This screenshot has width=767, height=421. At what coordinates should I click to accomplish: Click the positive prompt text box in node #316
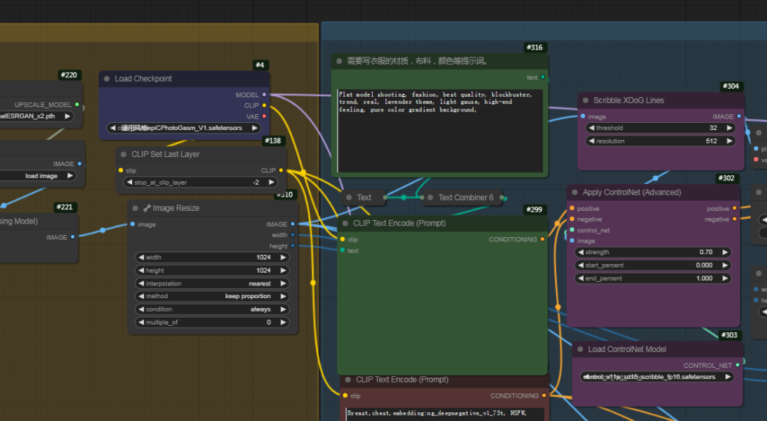(440, 131)
